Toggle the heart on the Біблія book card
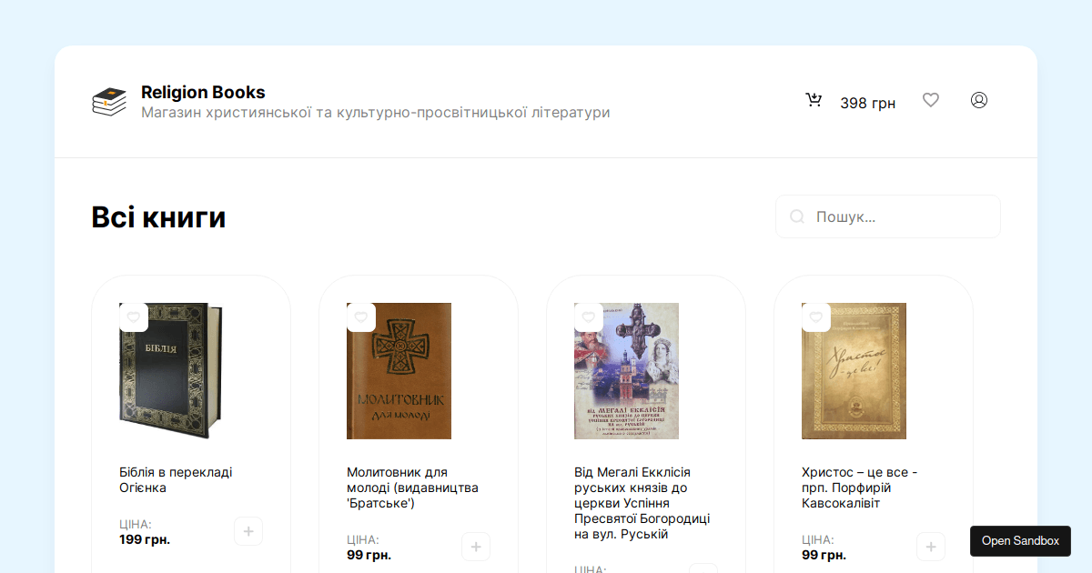Viewport: 1092px width, 573px height. 133,317
